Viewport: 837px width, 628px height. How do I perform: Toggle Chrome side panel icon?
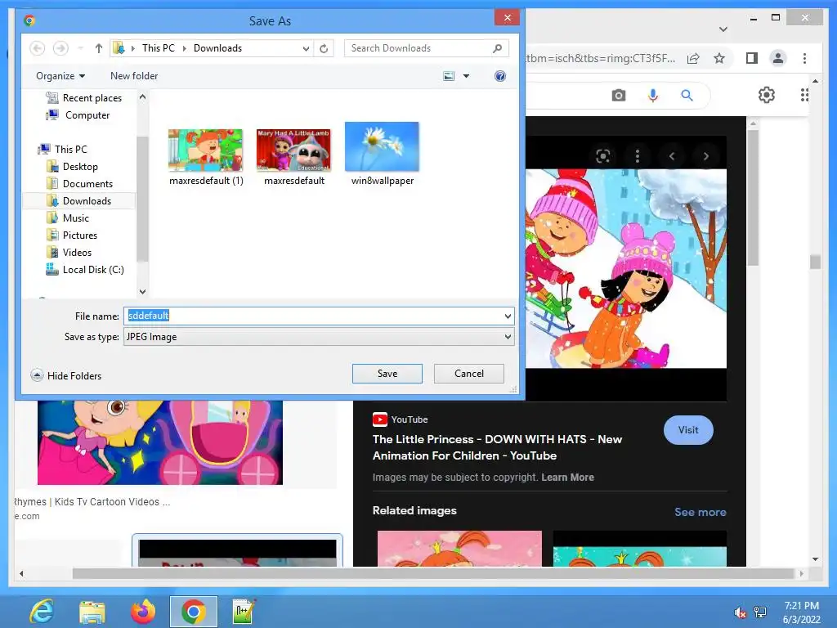pos(752,58)
